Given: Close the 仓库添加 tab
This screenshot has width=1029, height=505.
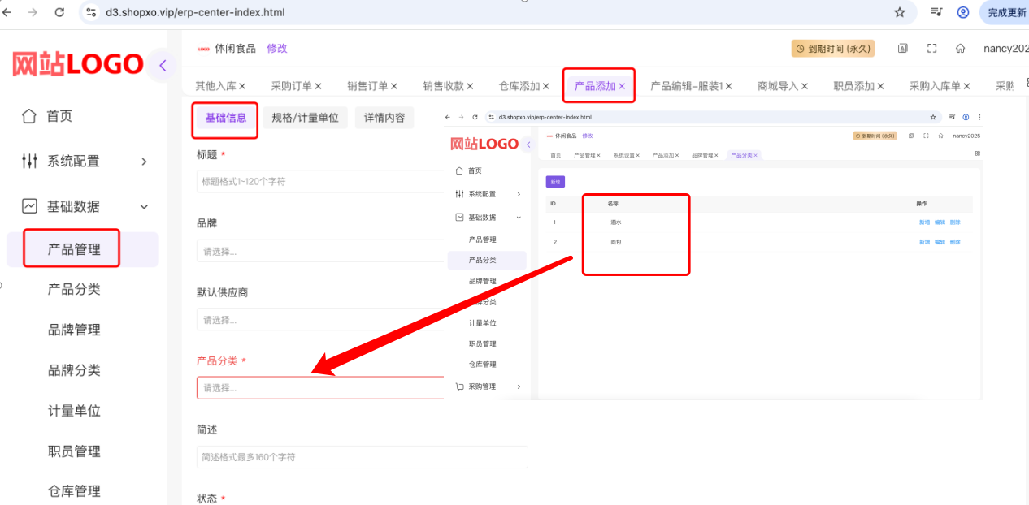Looking at the screenshot, I should (546, 86).
